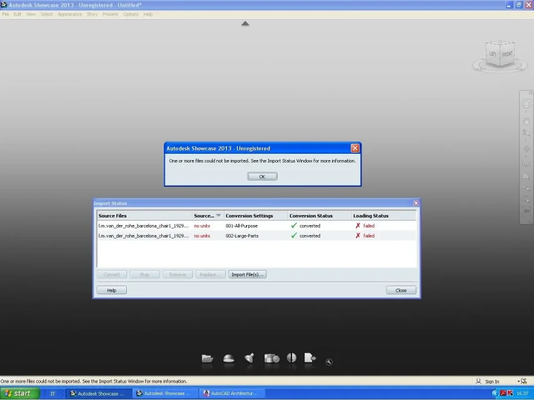Click "no units" in the 001-All-Purpose row

[202, 226]
